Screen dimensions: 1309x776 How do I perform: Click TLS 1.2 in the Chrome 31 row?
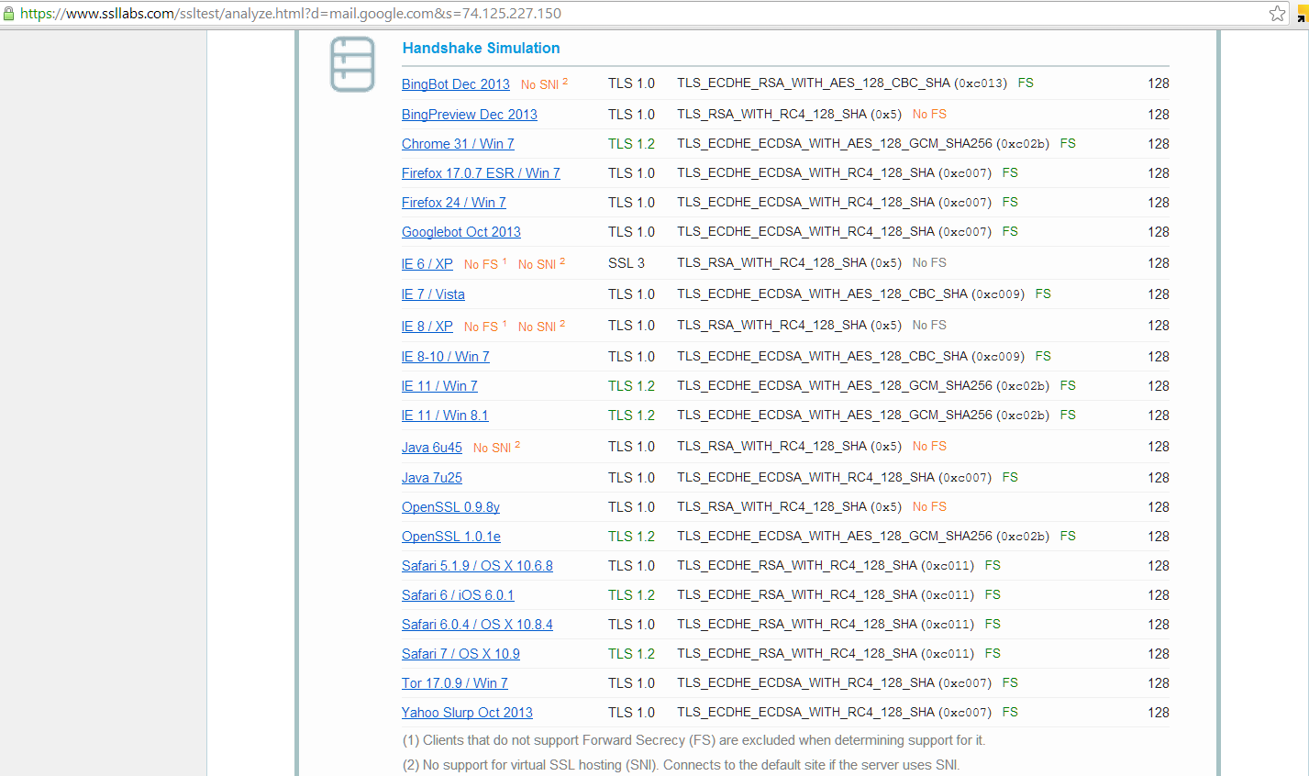pos(631,144)
